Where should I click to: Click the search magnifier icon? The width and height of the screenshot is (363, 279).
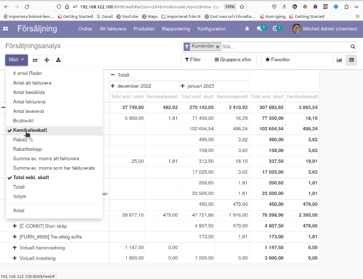coord(353,47)
